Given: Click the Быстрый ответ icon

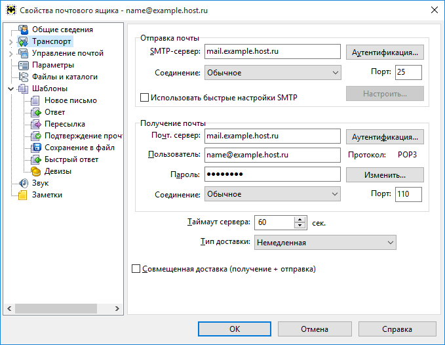Looking at the screenshot, I should [x=36, y=159].
